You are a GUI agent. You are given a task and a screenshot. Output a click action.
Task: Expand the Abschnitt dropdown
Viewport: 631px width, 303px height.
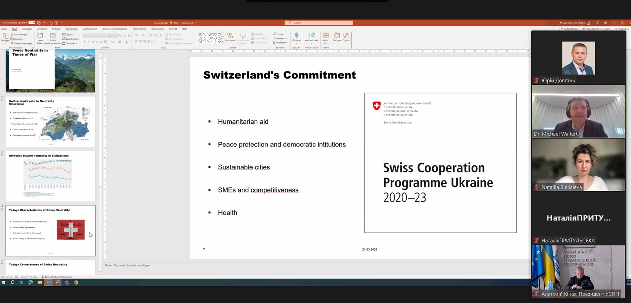[70, 43]
